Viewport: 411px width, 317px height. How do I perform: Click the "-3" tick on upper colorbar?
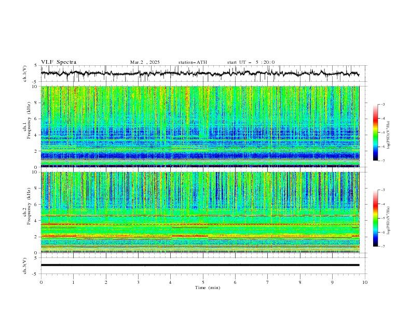pyautogui.click(x=382, y=104)
